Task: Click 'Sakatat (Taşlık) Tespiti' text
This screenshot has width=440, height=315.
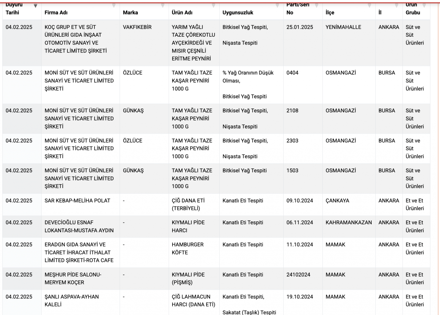Action: coord(249,312)
